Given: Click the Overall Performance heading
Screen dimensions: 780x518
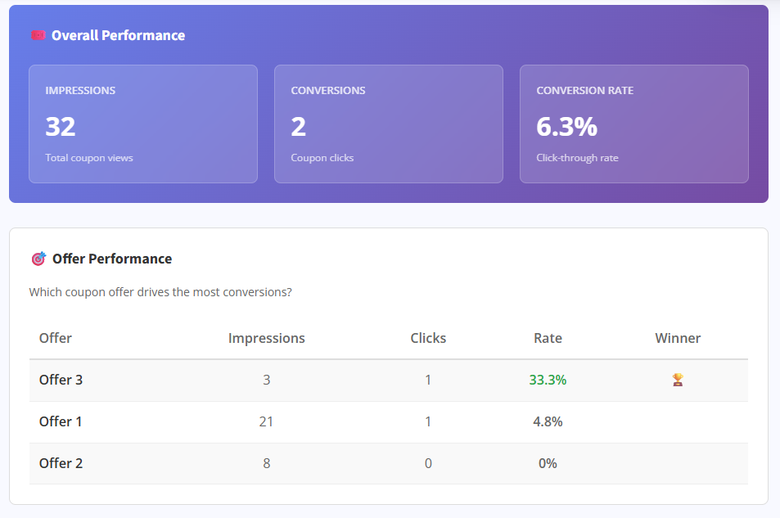Looking at the screenshot, I should tap(118, 35).
